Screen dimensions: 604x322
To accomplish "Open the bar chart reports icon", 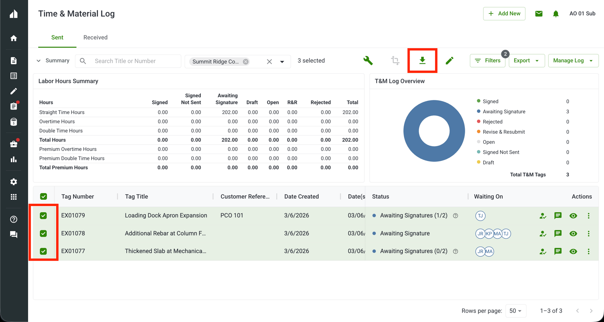I will (14, 159).
